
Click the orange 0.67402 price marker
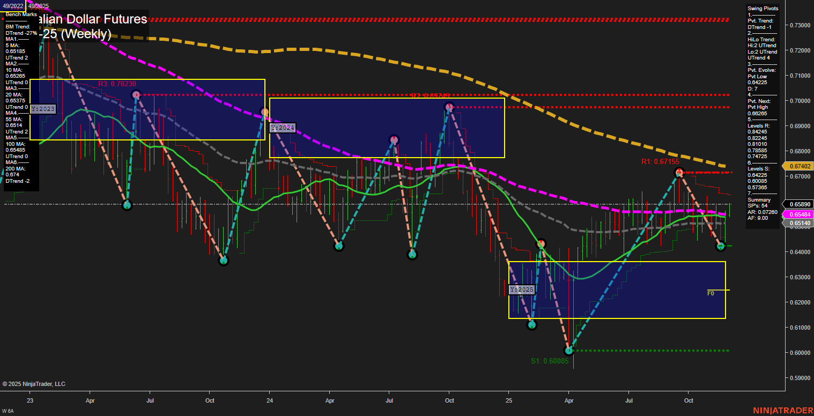(799, 166)
